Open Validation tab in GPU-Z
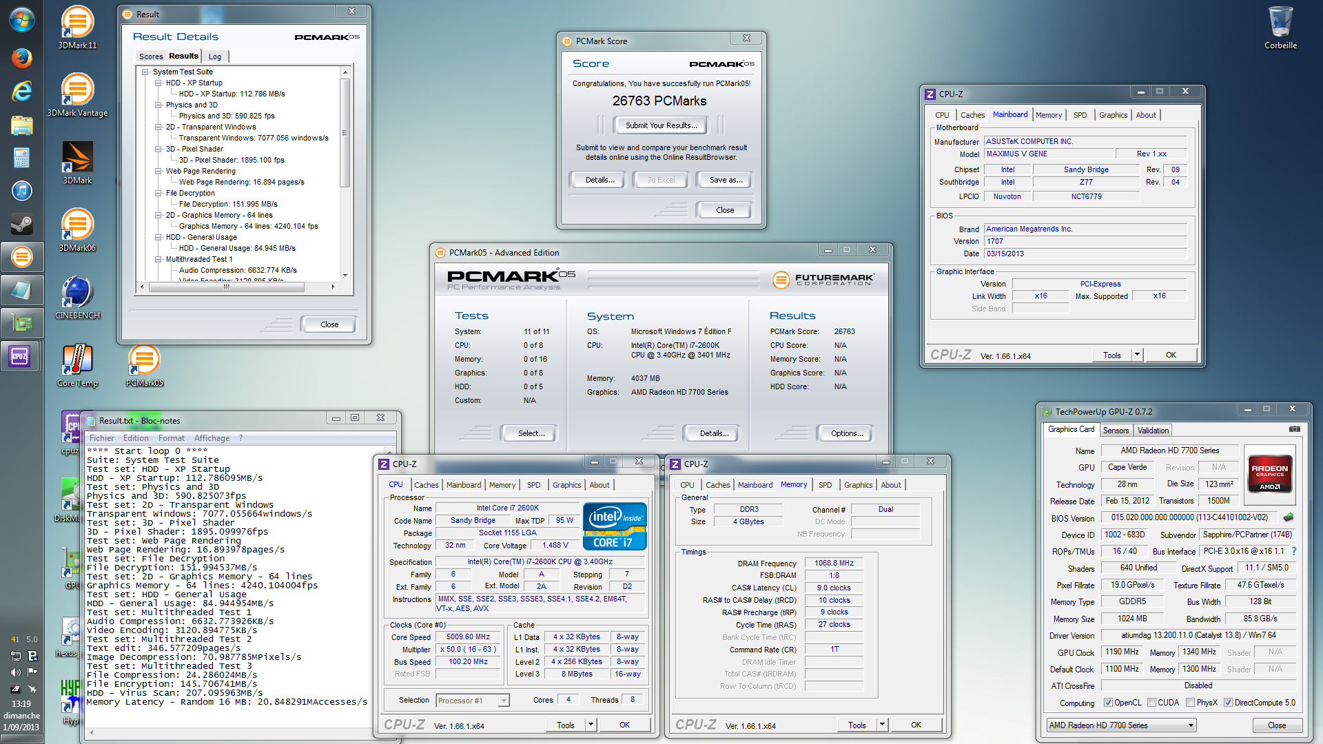1323x744 pixels. [1153, 431]
